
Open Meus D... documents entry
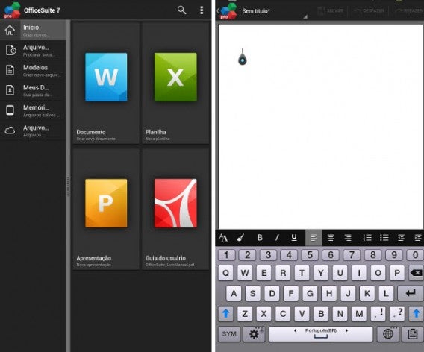pyautogui.click(x=33, y=90)
